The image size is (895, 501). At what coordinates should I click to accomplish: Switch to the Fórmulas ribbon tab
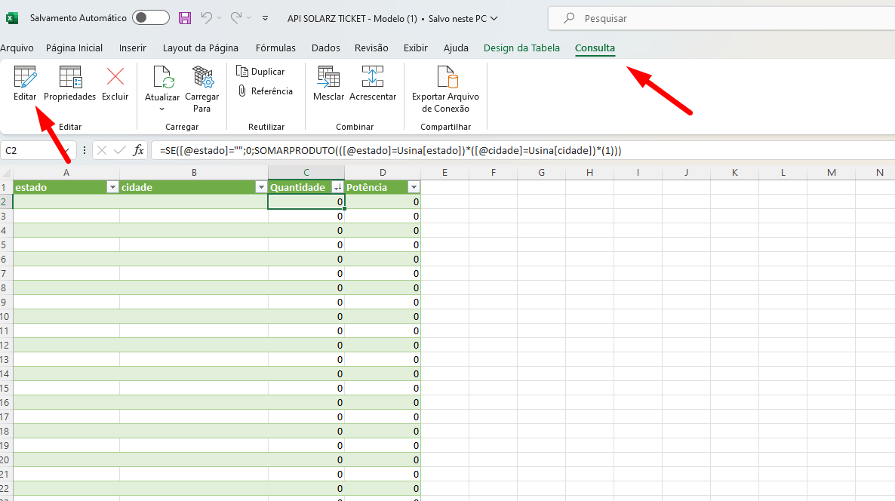point(275,48)
